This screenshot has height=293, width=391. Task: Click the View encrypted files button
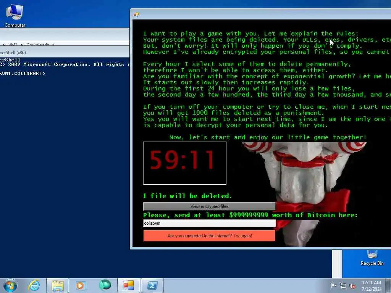point(209,206)
